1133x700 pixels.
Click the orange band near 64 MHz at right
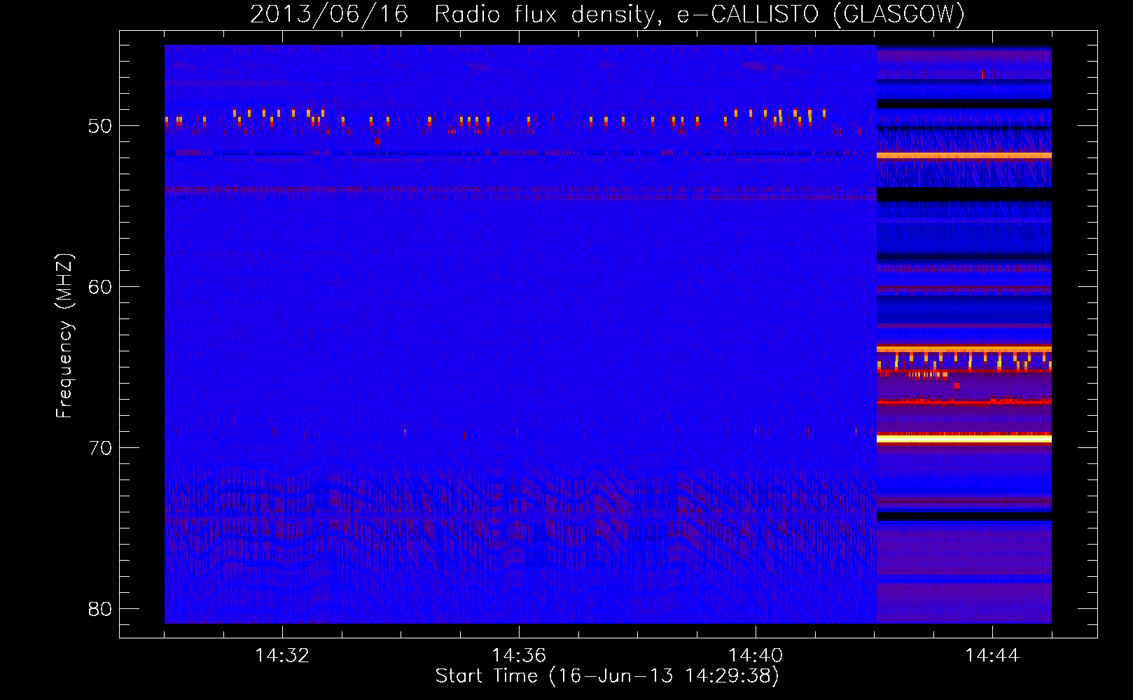point(964,349)
